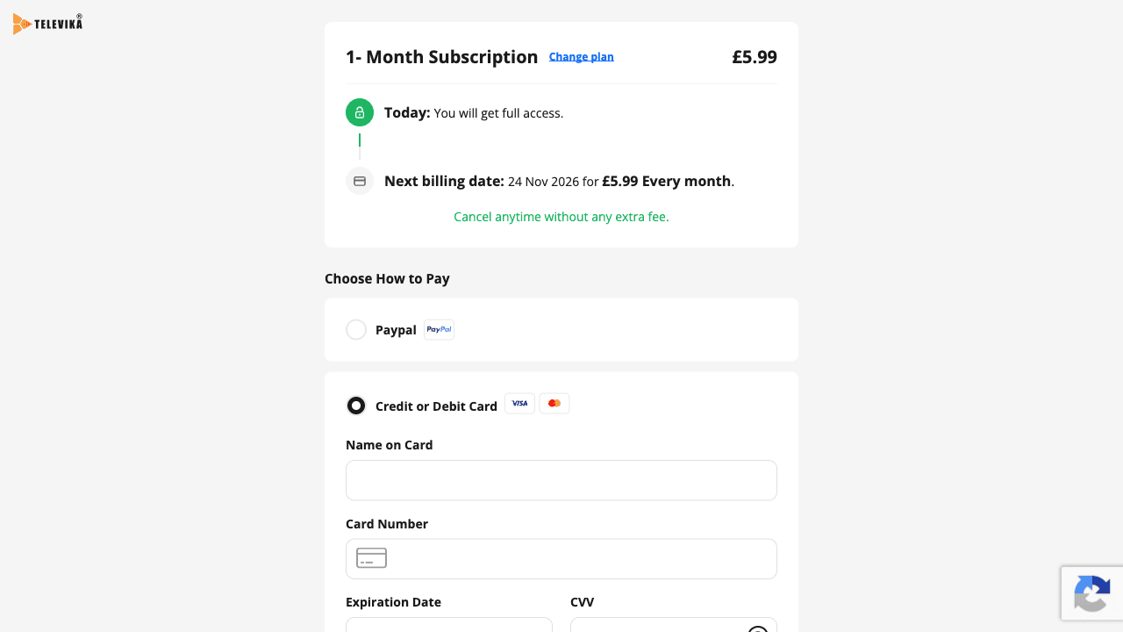The image size is (1123, 632).
Task: Click the card icon beside Next billing date
Action: click(x=360, y=181)
